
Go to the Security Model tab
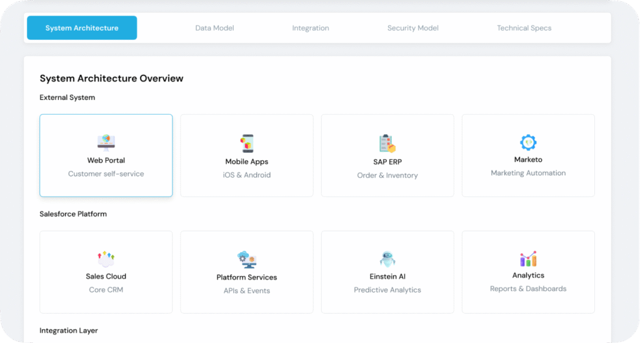[x=412, y=28]
